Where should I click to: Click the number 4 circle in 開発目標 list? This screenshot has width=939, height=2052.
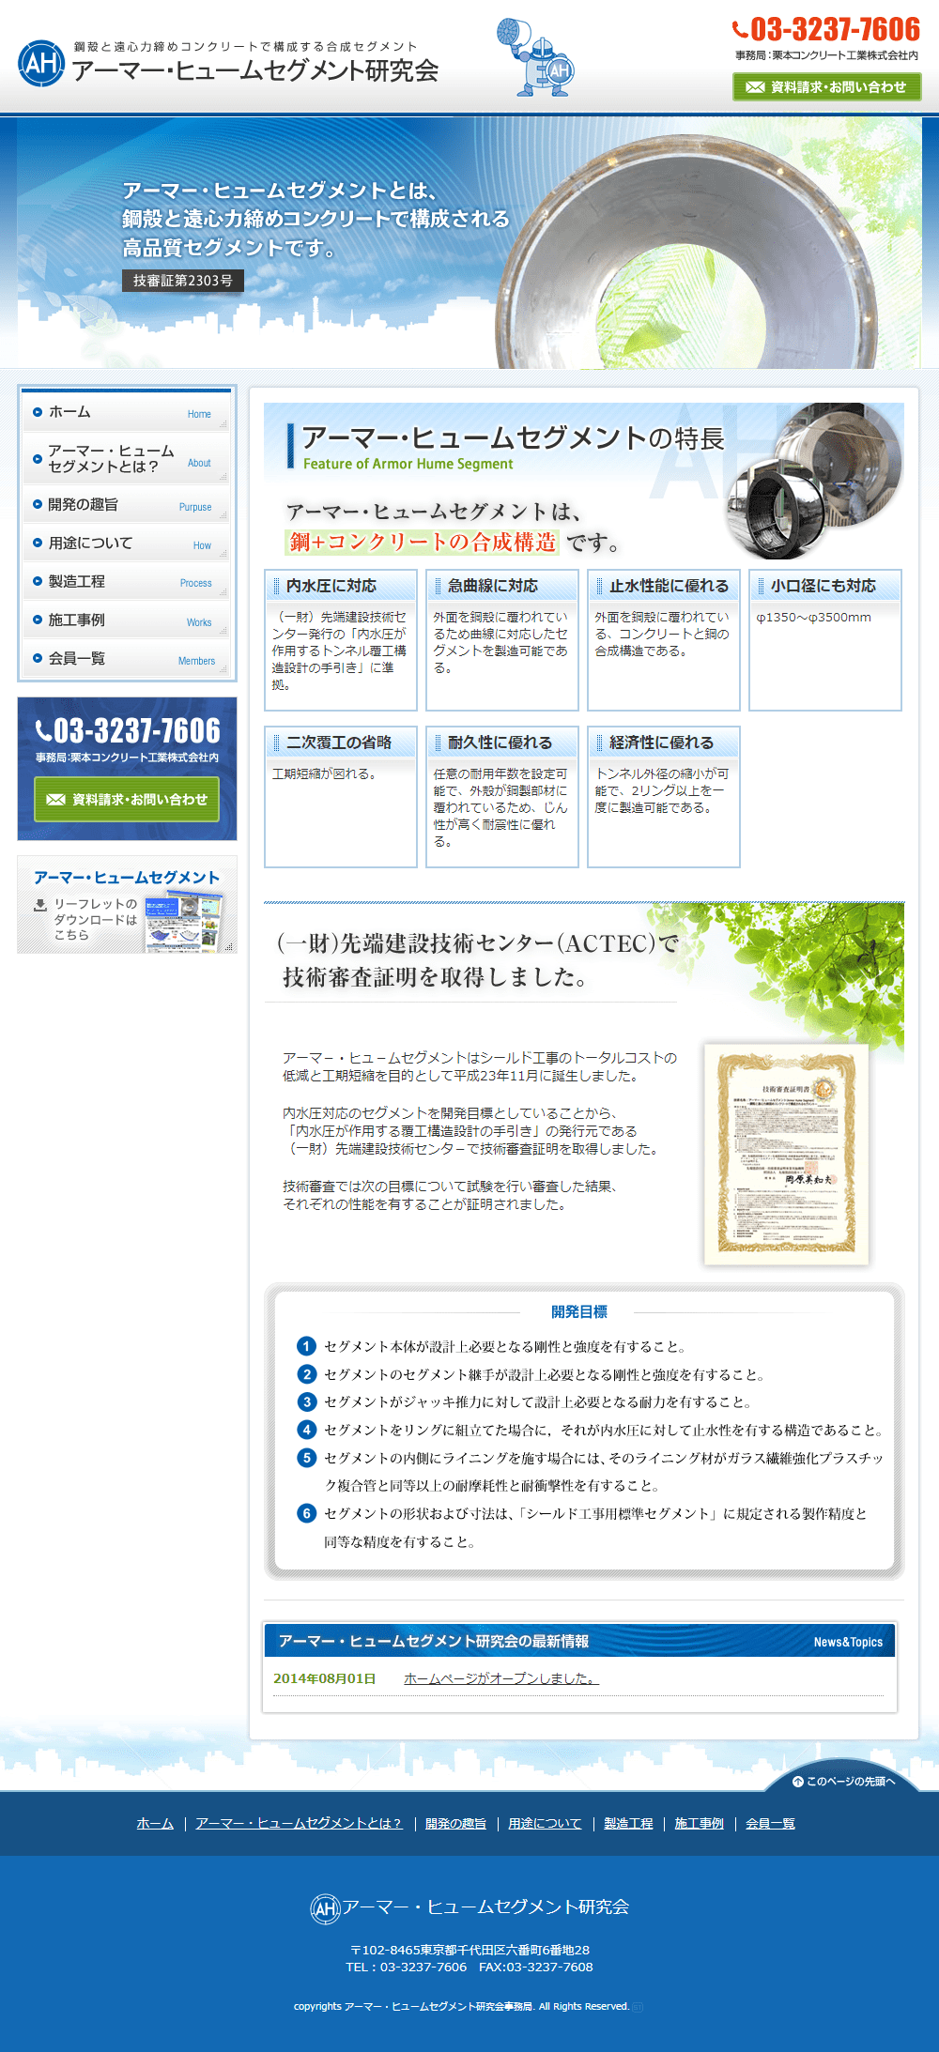pos(306,1430)
